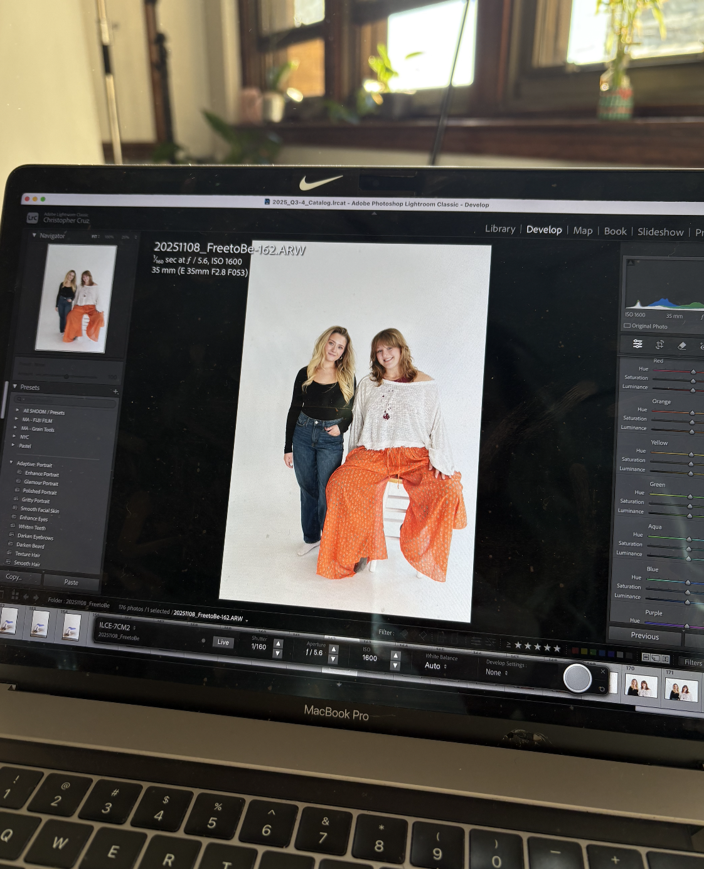Image resolution: width=704 pixels, height=869 pixels.
Task: Decrease shutter speed with down arrow
Action: [277, 653]
